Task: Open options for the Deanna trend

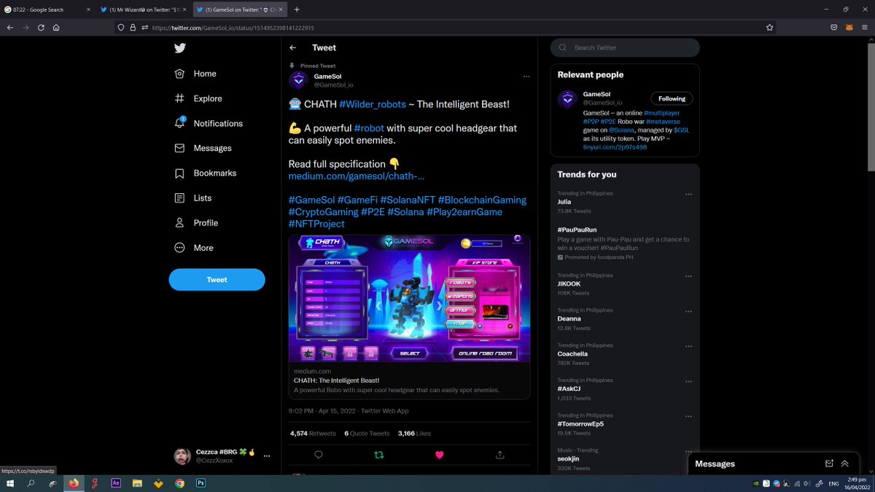Action: (x=688, y=311)
